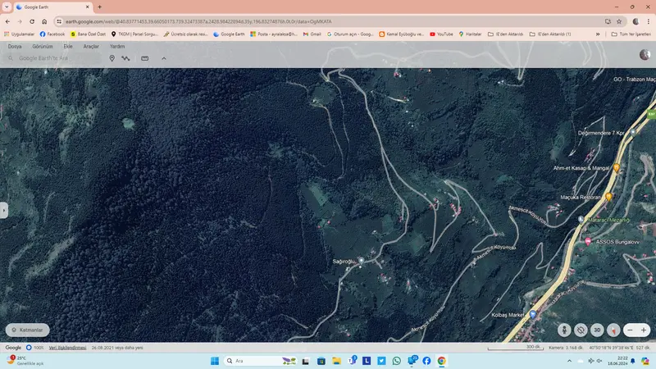Click the Windows taskbar Ara search box
Screen dimensions: 656x369
click(x=261, y=361)
